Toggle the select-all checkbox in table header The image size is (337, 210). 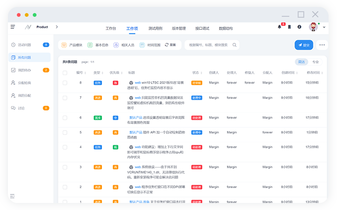click(x=65, y=73)
